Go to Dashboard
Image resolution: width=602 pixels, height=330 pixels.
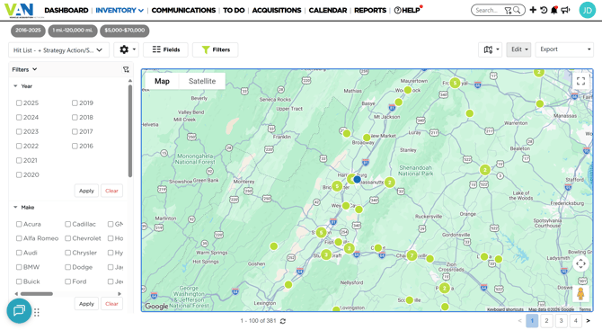coord(66,11)
